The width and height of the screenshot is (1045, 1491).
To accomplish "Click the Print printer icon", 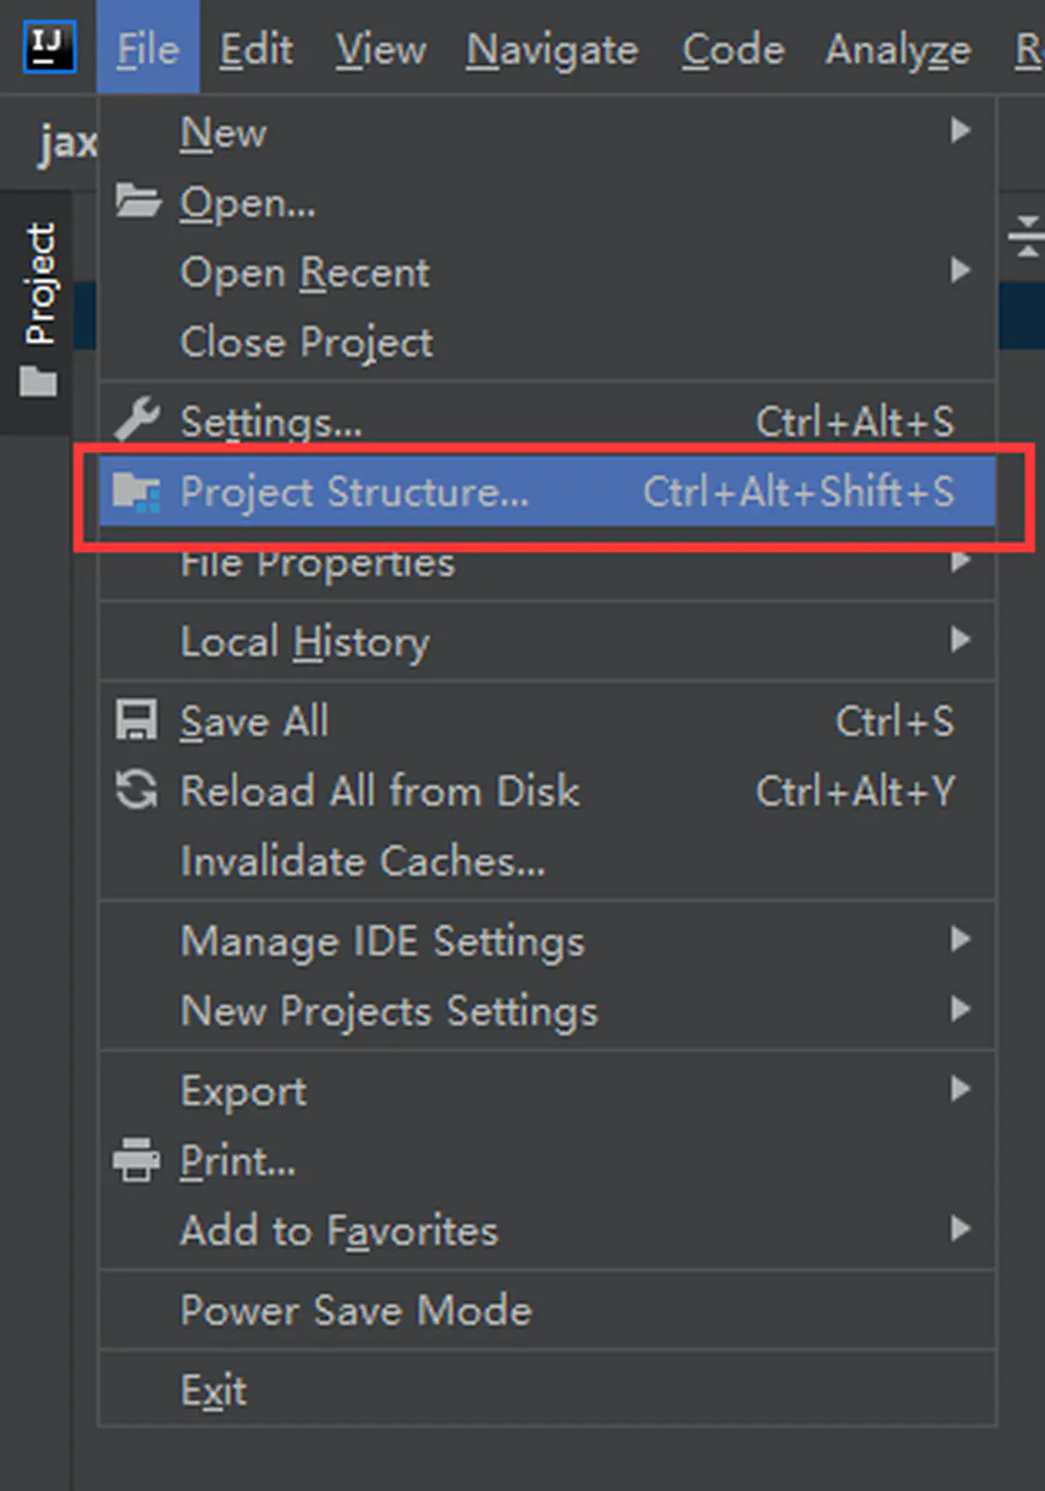I will point(137,1160).
